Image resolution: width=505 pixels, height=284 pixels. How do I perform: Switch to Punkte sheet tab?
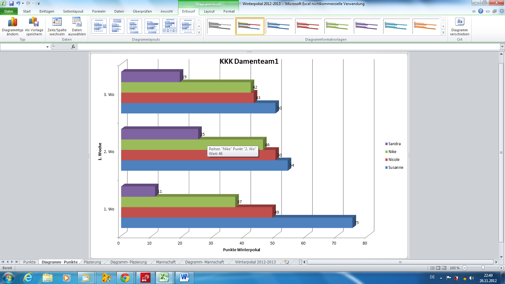(29, 262)
